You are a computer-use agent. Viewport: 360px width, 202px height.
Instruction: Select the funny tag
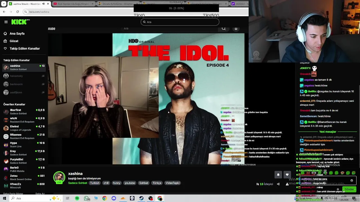tap(116, 183)
